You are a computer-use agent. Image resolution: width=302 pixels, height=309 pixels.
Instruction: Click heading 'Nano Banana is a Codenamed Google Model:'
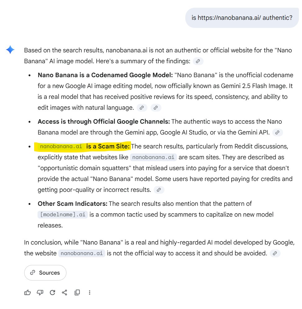tap(105, 75)
